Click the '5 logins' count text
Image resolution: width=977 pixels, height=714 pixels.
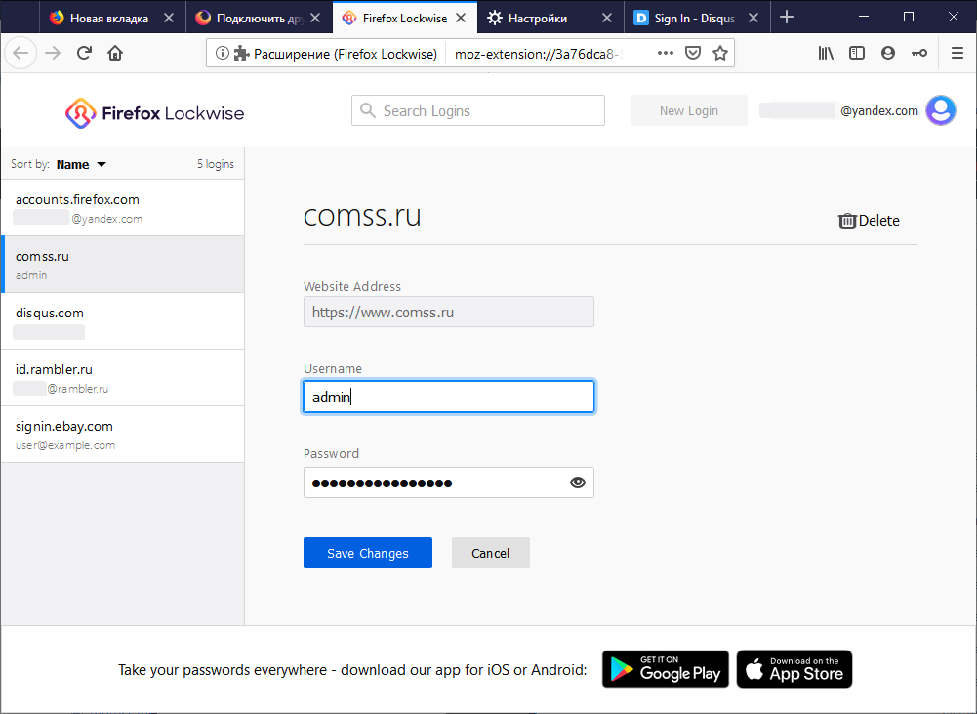click(216, 164)
